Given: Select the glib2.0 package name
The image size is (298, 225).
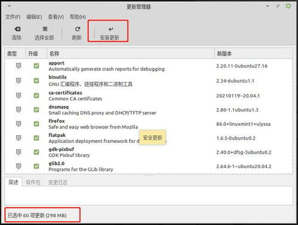Looking at the screenshot, I should point(57,163).
